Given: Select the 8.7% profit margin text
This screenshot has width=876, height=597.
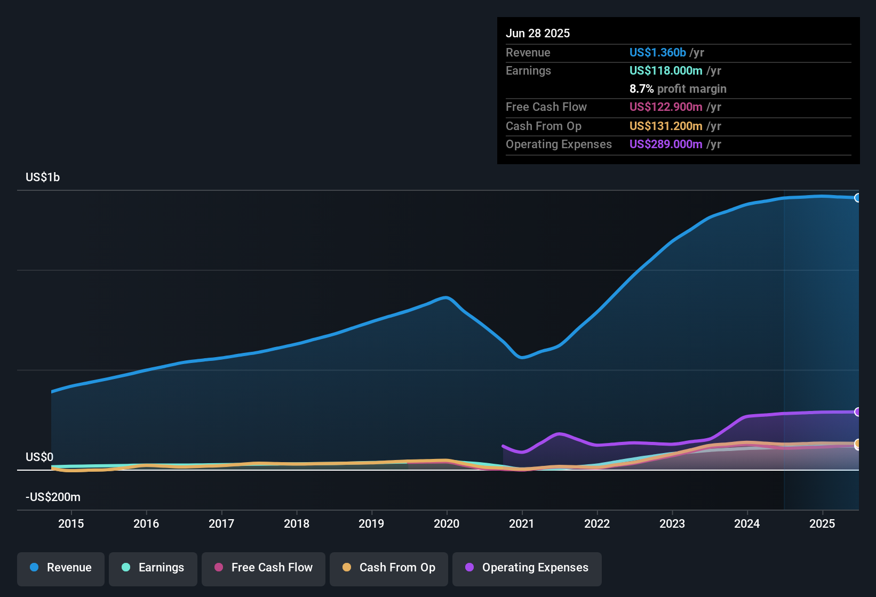Looking at the screenshot, I should (x=678, y=89).
